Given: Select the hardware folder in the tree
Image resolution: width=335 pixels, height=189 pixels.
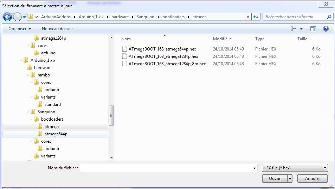Looking at the screenshot, I should [x=43, y=68].
